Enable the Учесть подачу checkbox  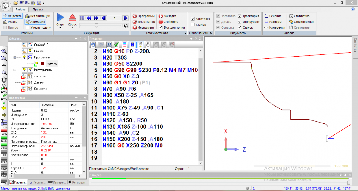point(27,27)
